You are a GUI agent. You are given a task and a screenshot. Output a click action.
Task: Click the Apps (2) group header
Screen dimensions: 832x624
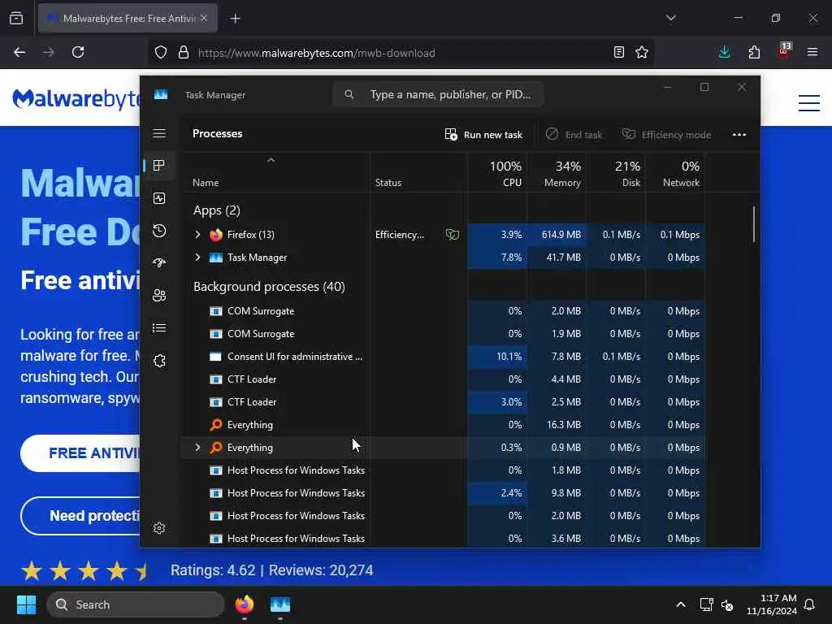click(x=216, y=210)
